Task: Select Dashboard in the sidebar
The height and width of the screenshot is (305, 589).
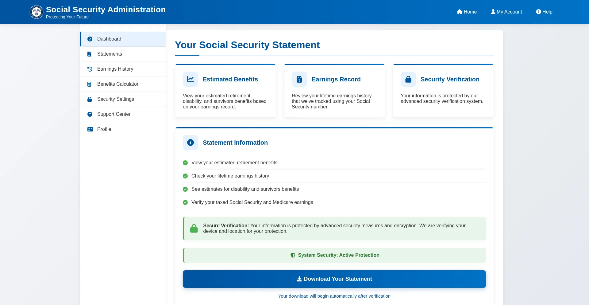Action: click(x=109, y=39)
